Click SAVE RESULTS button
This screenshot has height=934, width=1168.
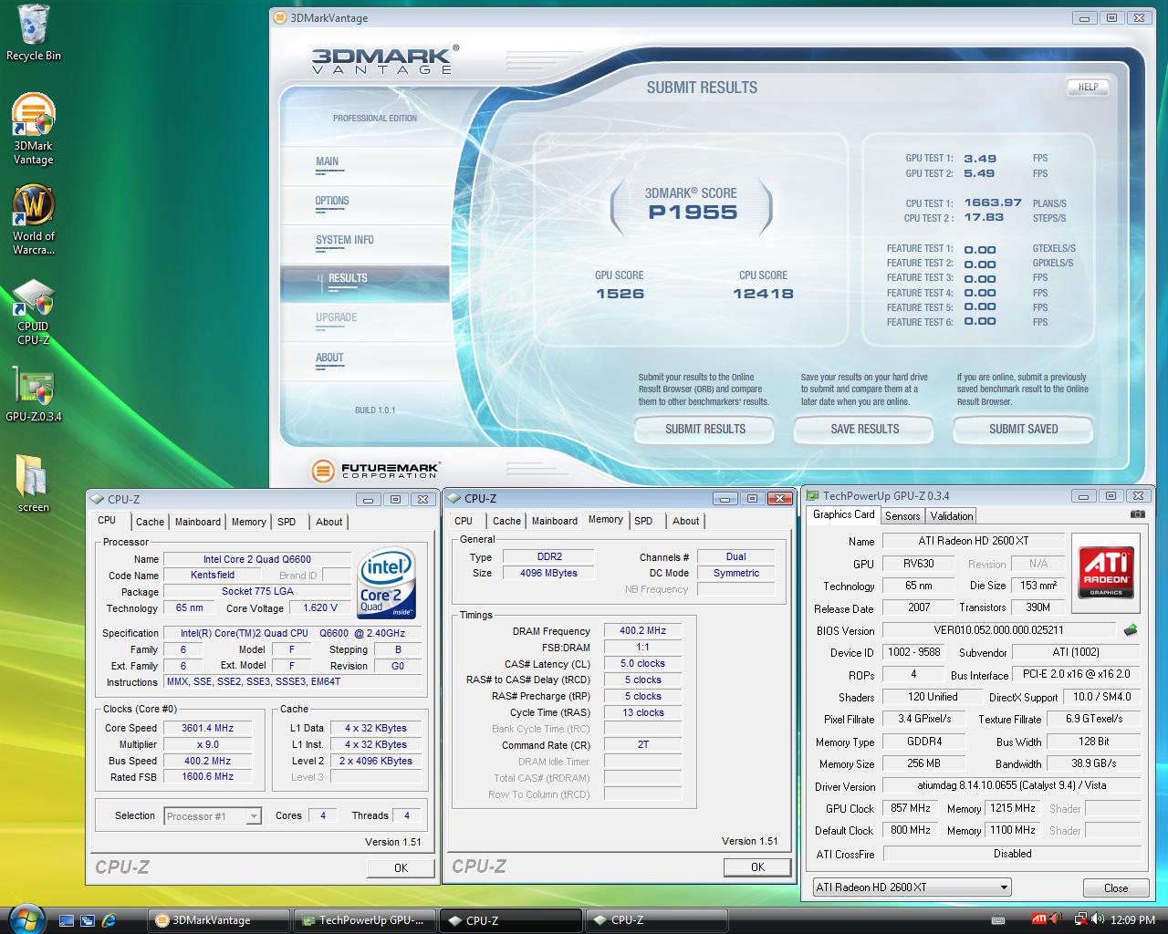[864, 429]
